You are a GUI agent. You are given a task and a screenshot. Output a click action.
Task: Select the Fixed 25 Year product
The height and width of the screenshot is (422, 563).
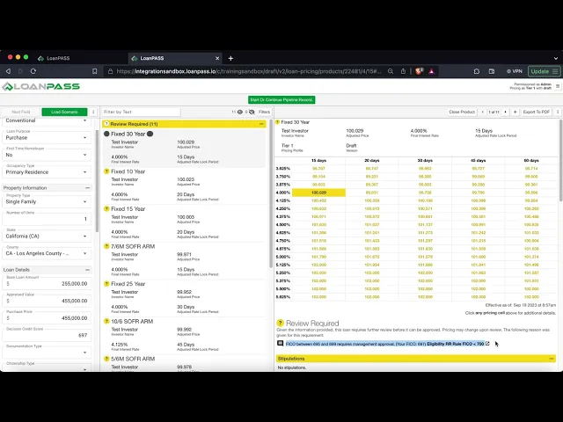pyautogui.click(x=185, y=299)
